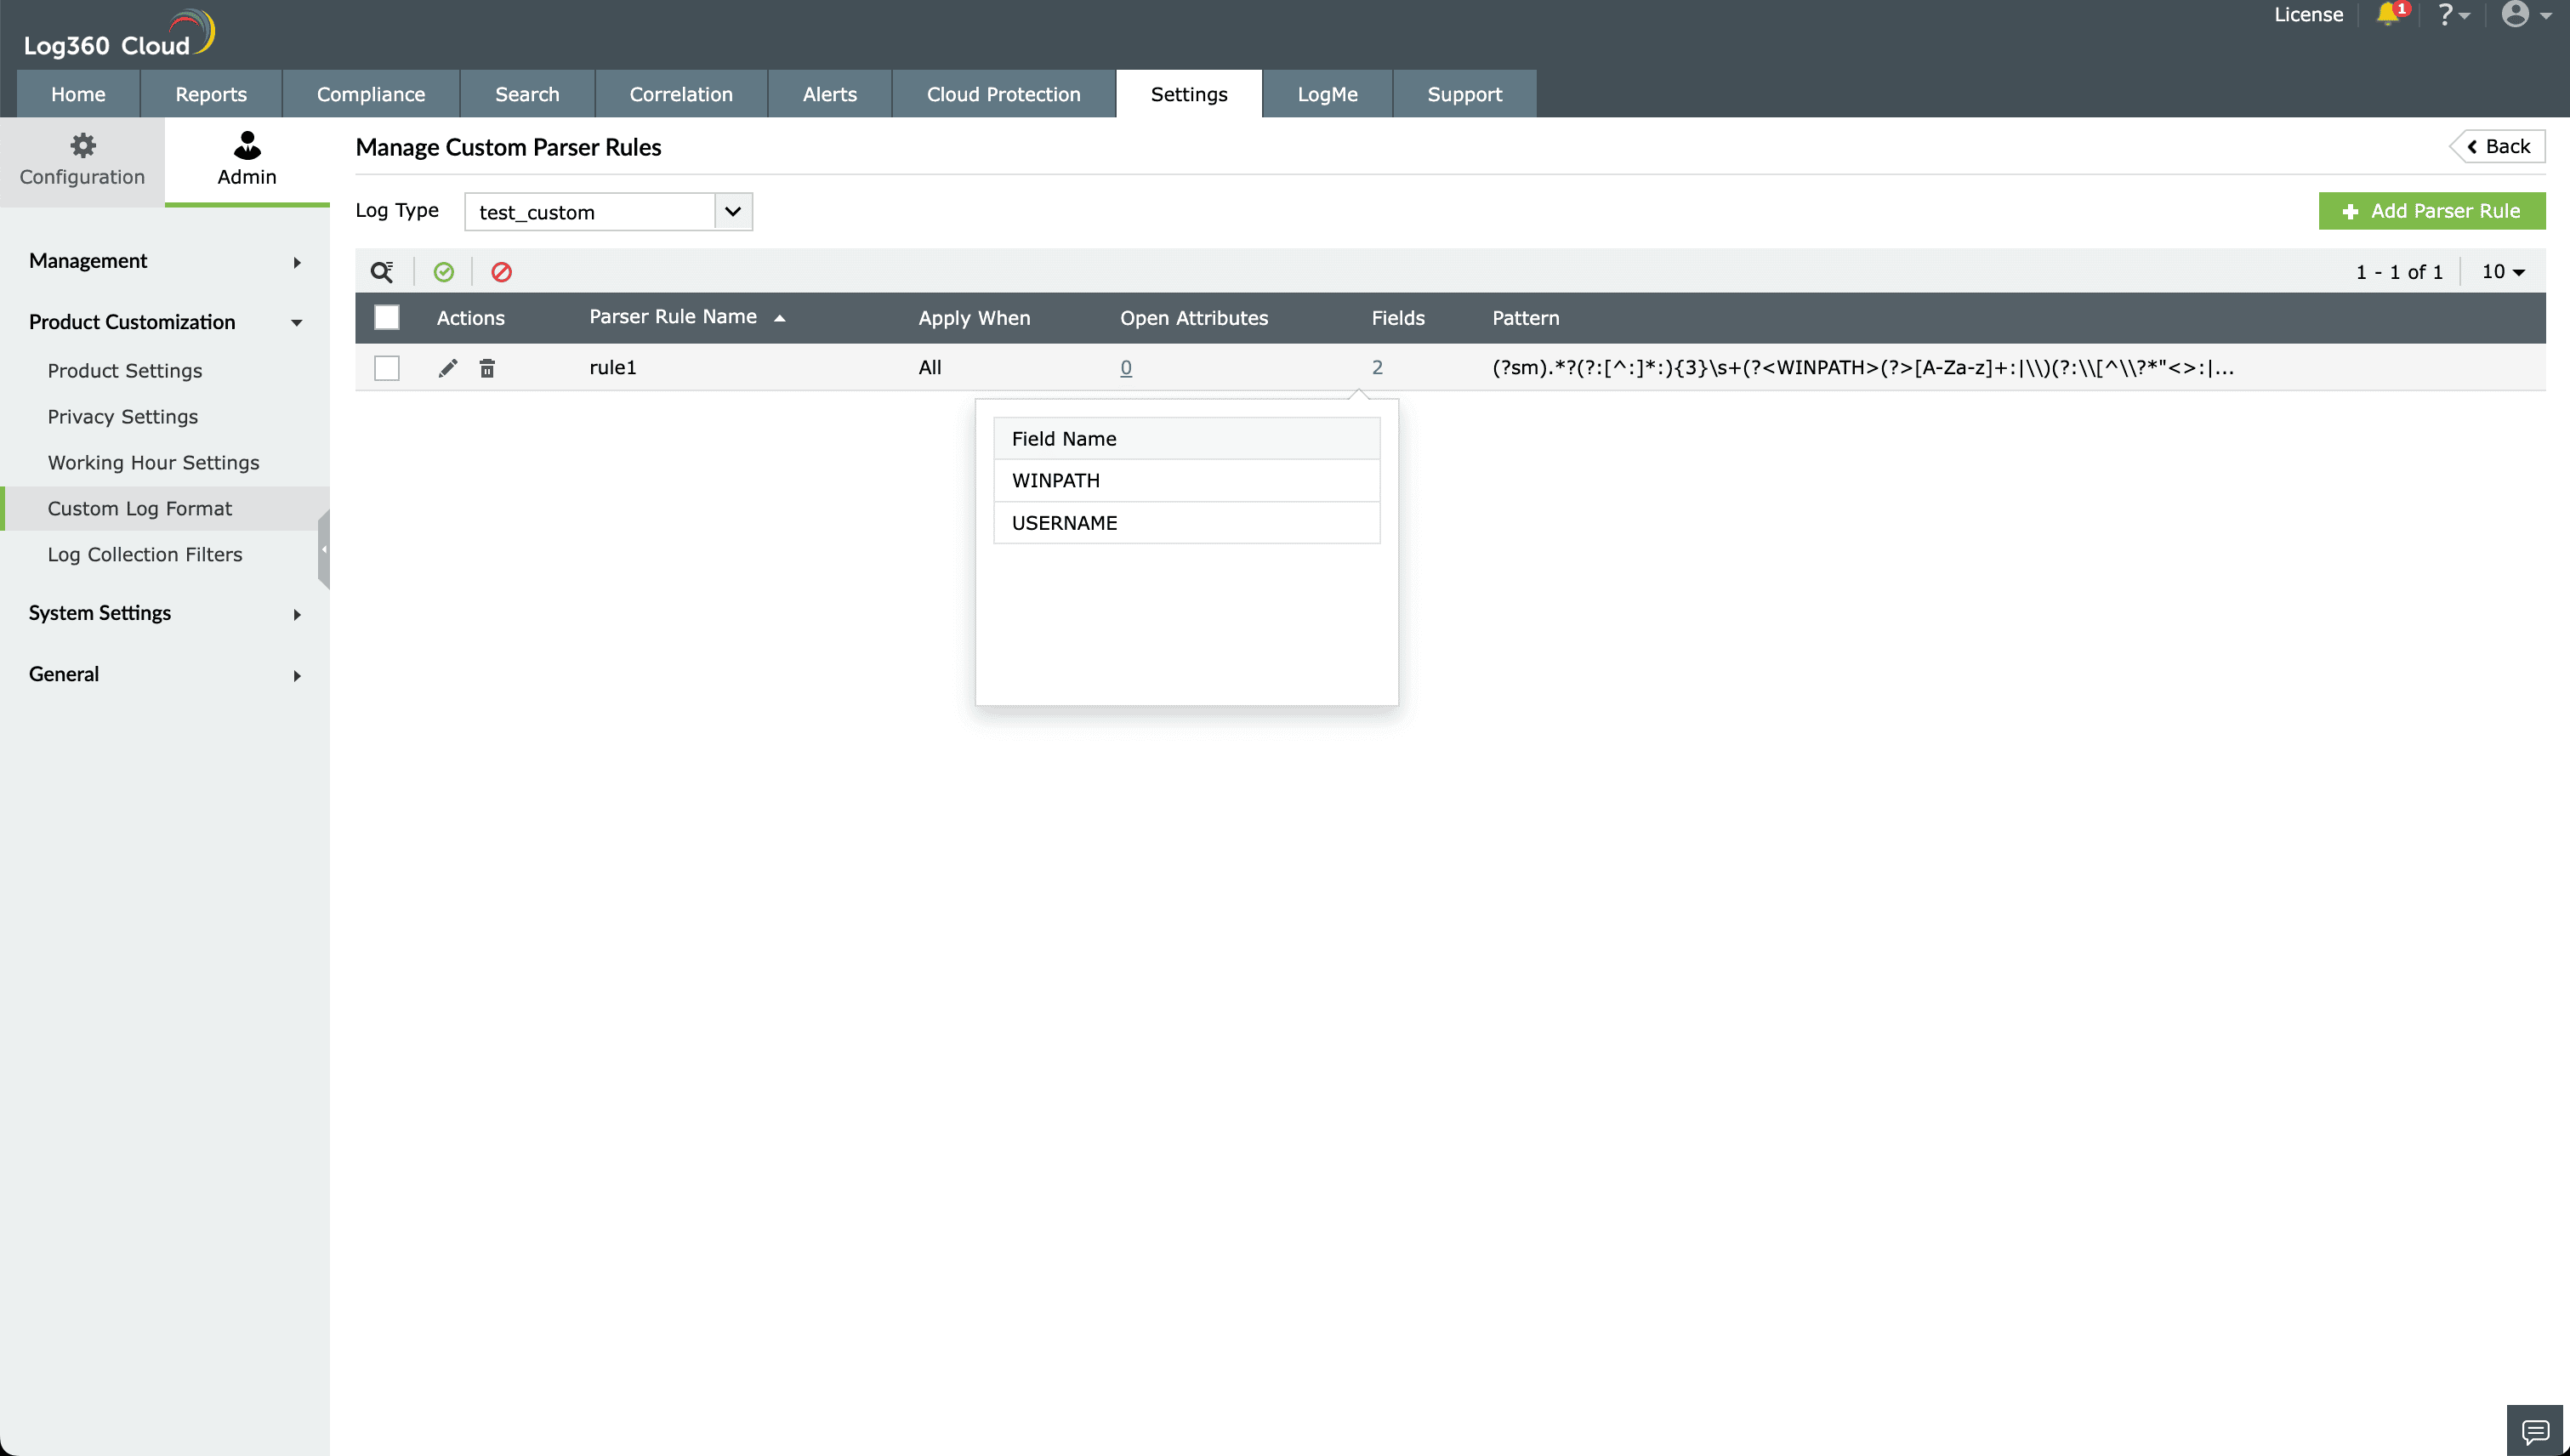Open the Log Type test_custom dropdown
This screenshot has height=1456, width=2570.
(x=608, y=212)
